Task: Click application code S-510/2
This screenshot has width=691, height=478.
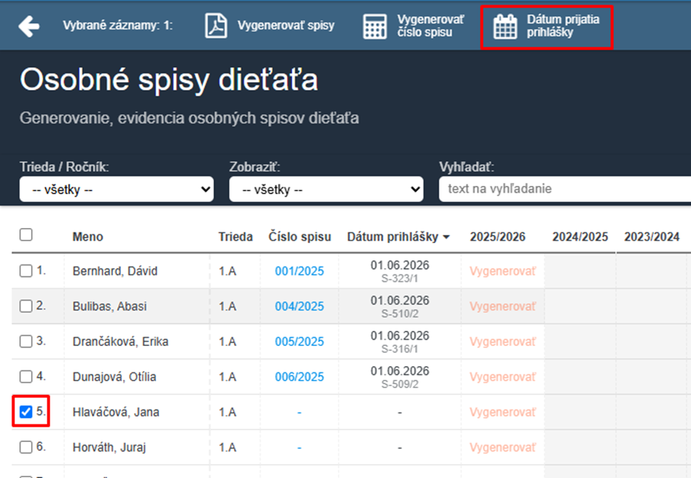Action: (x=399, y=314)
